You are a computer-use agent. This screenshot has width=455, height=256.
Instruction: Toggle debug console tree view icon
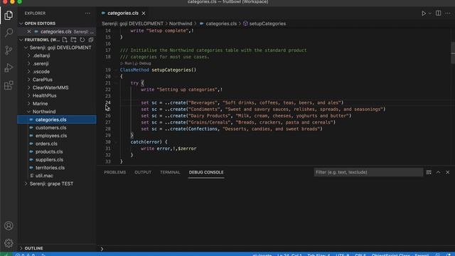(429, 172)
